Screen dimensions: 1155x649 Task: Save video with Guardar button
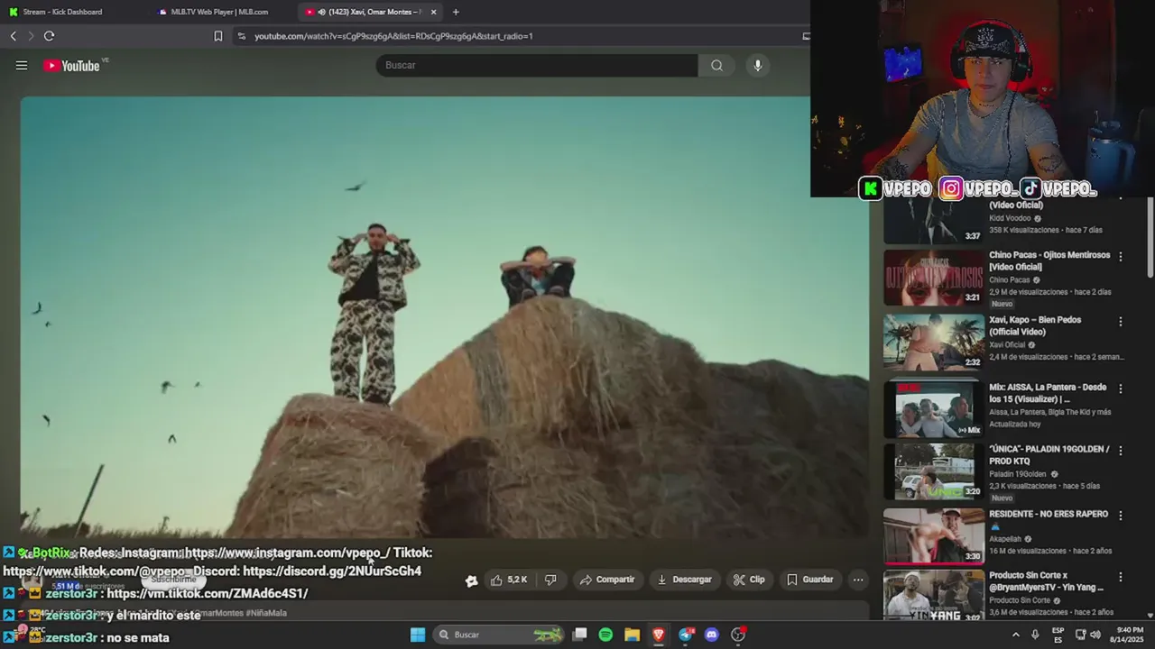(810, 580)
